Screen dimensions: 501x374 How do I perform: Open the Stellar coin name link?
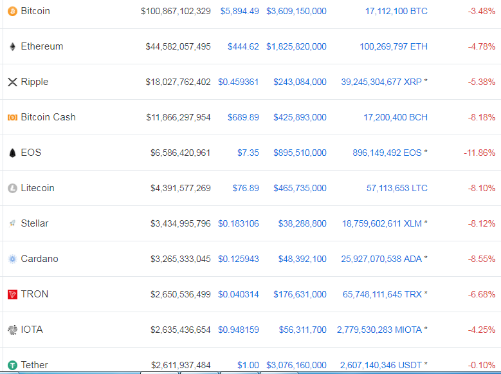pos(35,223)
